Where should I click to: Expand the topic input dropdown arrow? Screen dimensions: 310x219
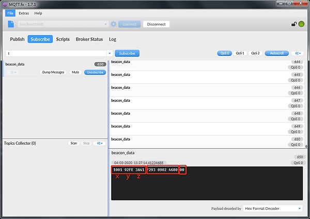pos(110,53)
